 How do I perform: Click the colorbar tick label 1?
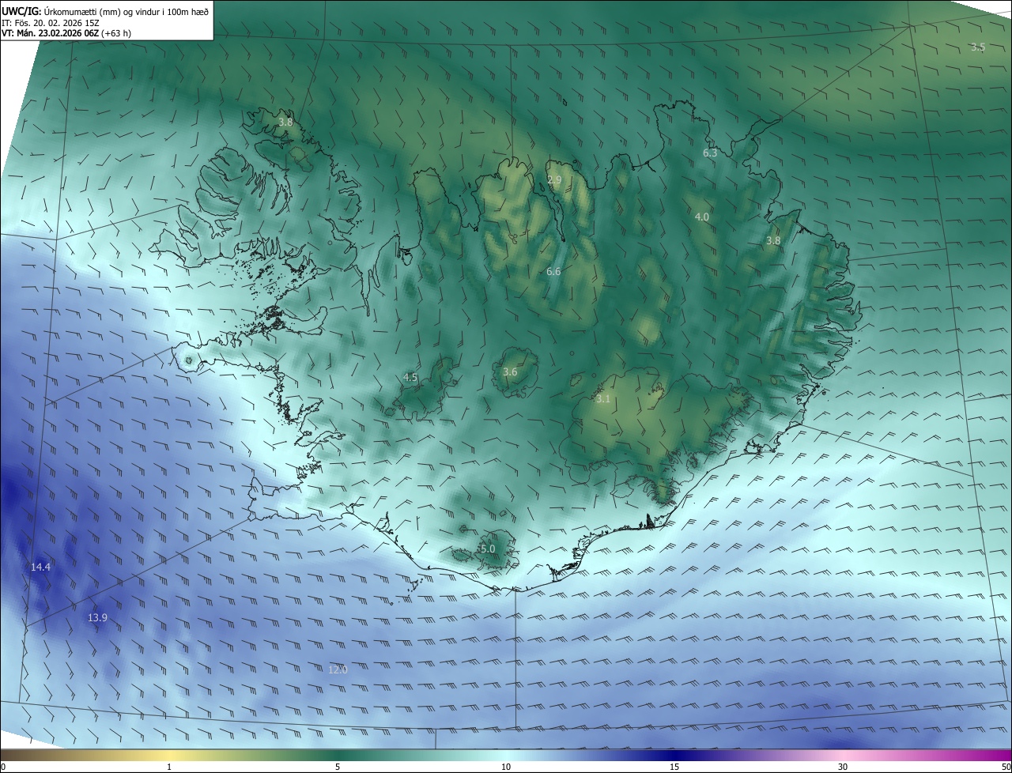click(169, 767)
